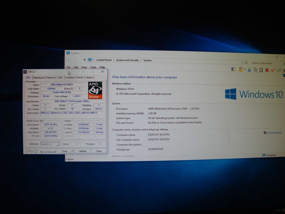Click the Windows 10 Pro edition text

[125, 89]
